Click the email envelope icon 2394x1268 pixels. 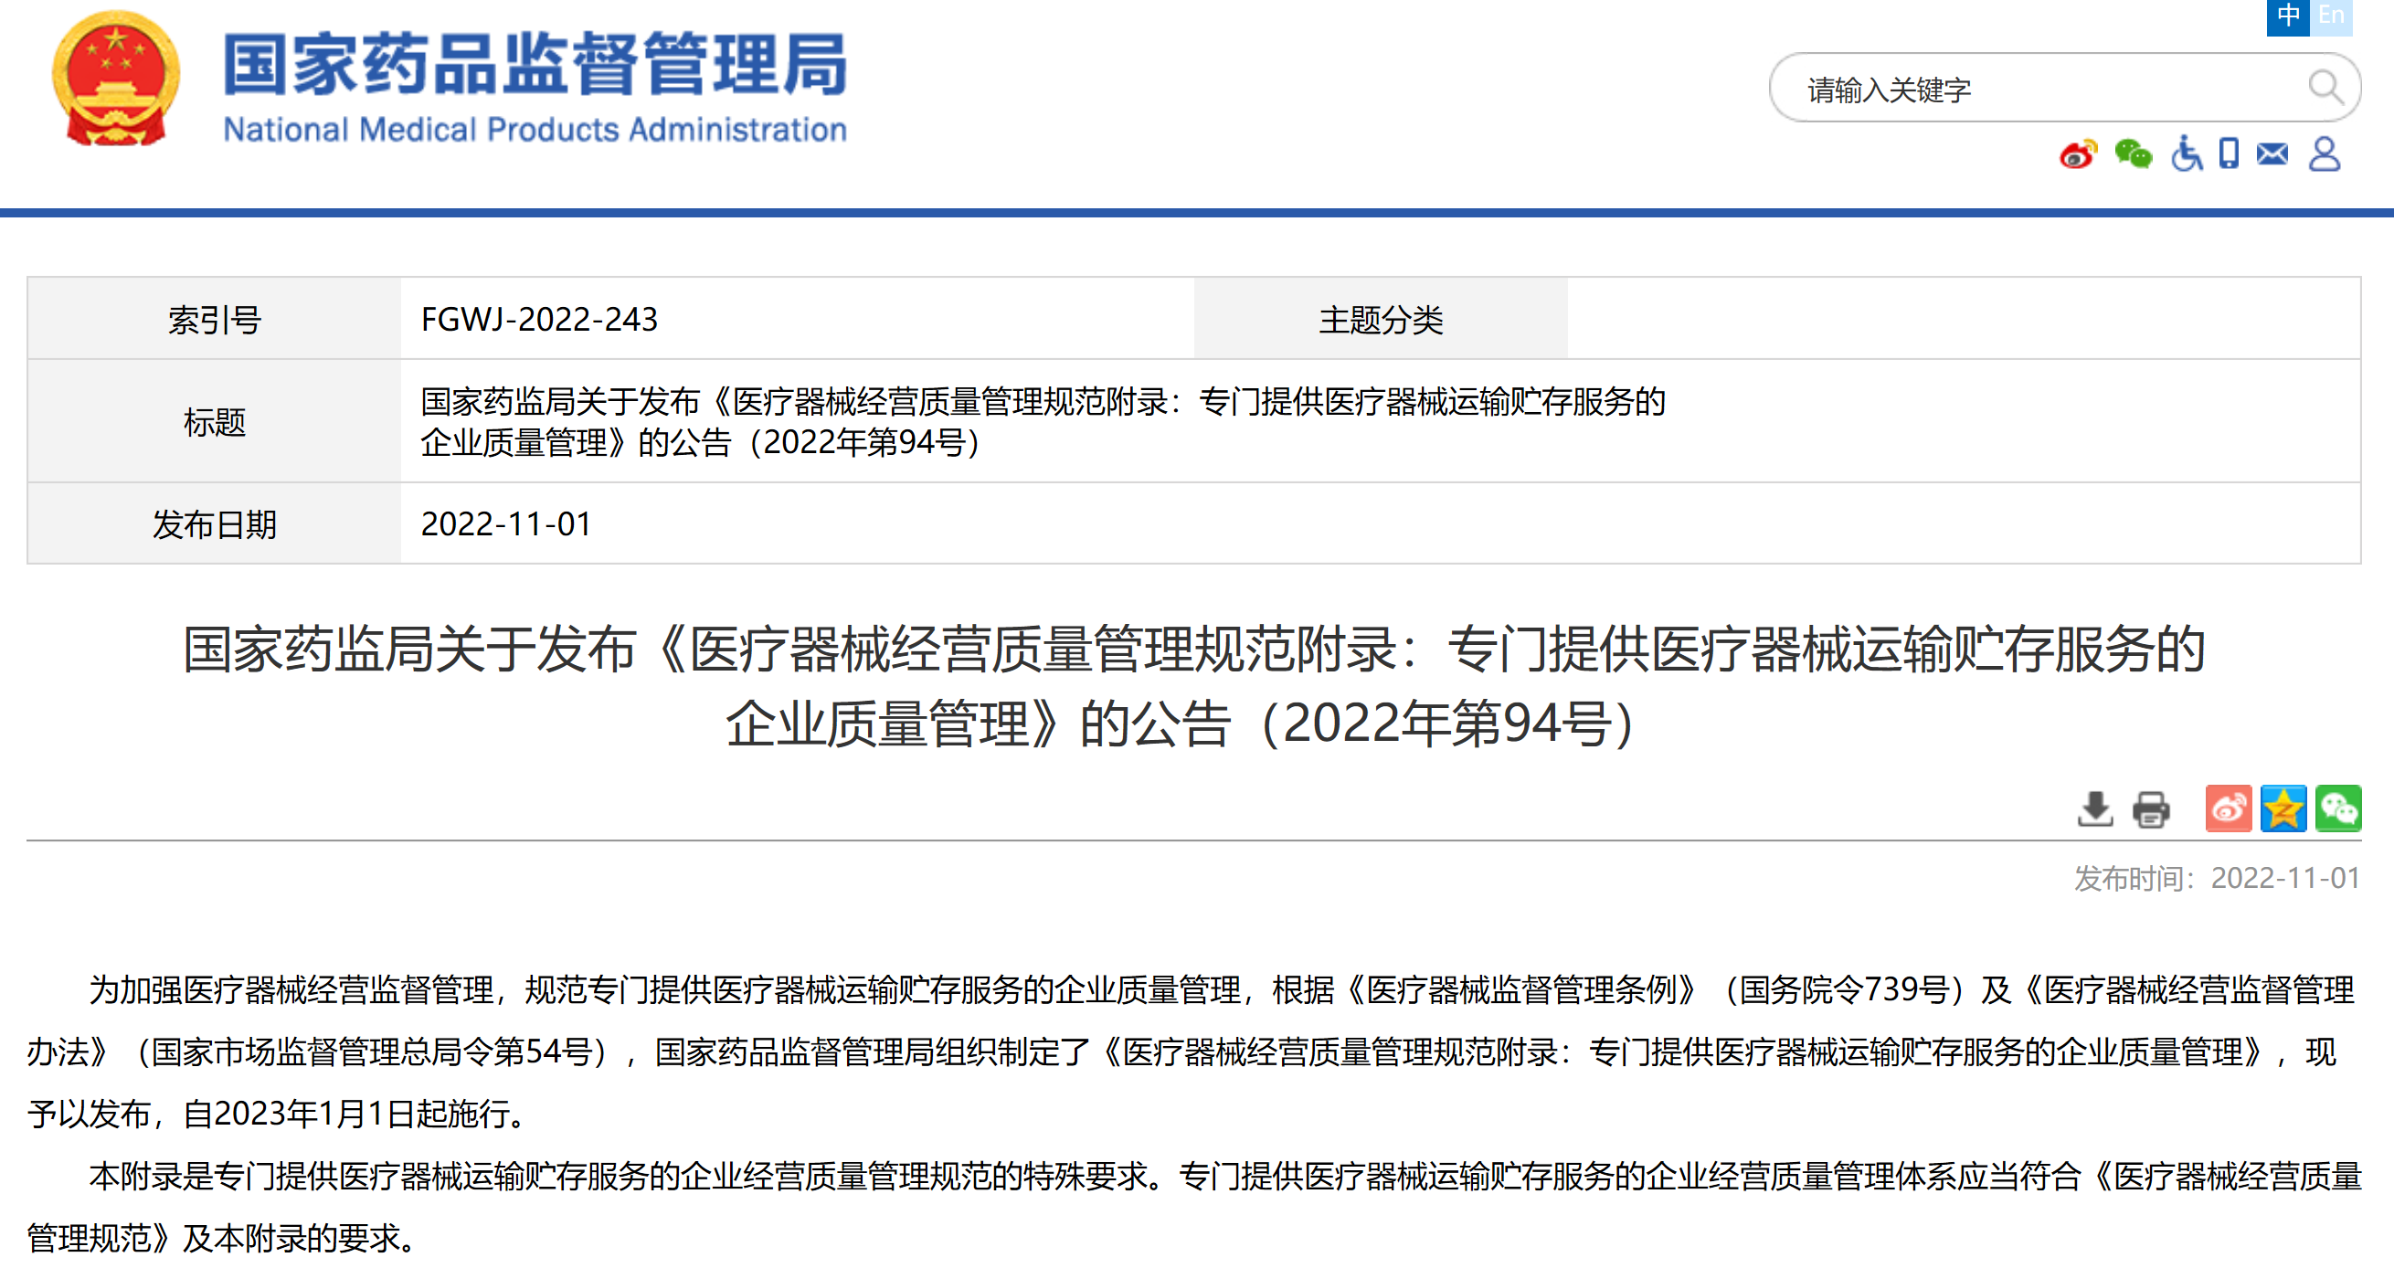tap(2272, 154)
